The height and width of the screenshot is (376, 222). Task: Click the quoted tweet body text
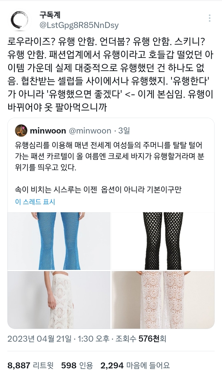pyautogui.click(x=110, y=167)
